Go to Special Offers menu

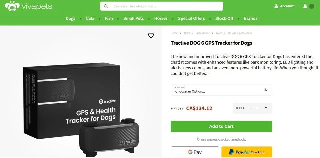[191, 18]
